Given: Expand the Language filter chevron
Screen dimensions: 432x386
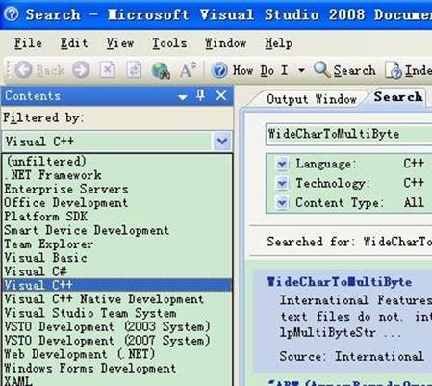Looking at the screenshot, I should click(x=282, y=164).
